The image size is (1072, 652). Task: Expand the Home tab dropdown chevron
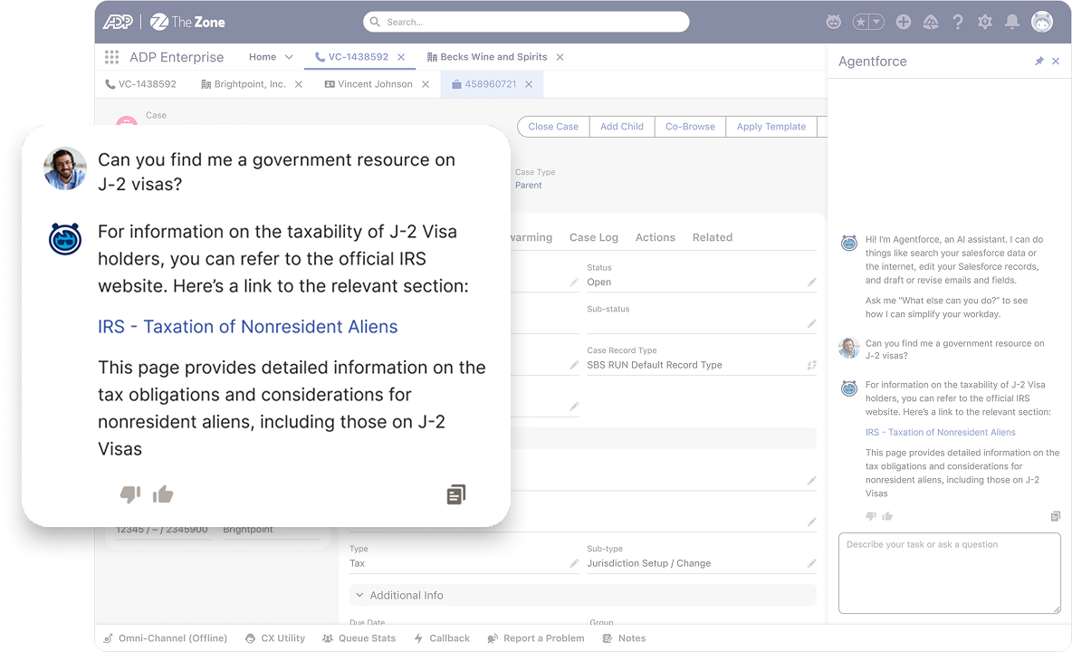pyautogui.click(x=290, y=57)
